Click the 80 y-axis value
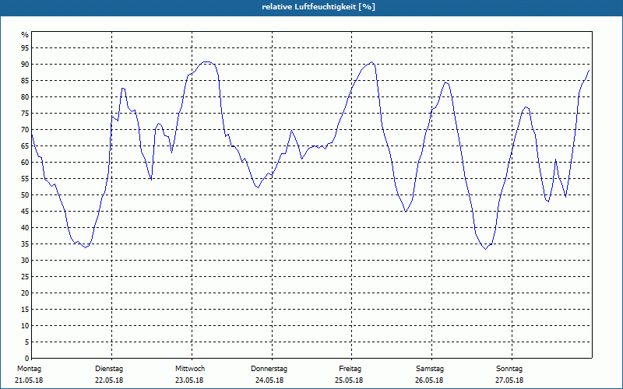This screenshot has height=389, width=623. click(25, 96)
